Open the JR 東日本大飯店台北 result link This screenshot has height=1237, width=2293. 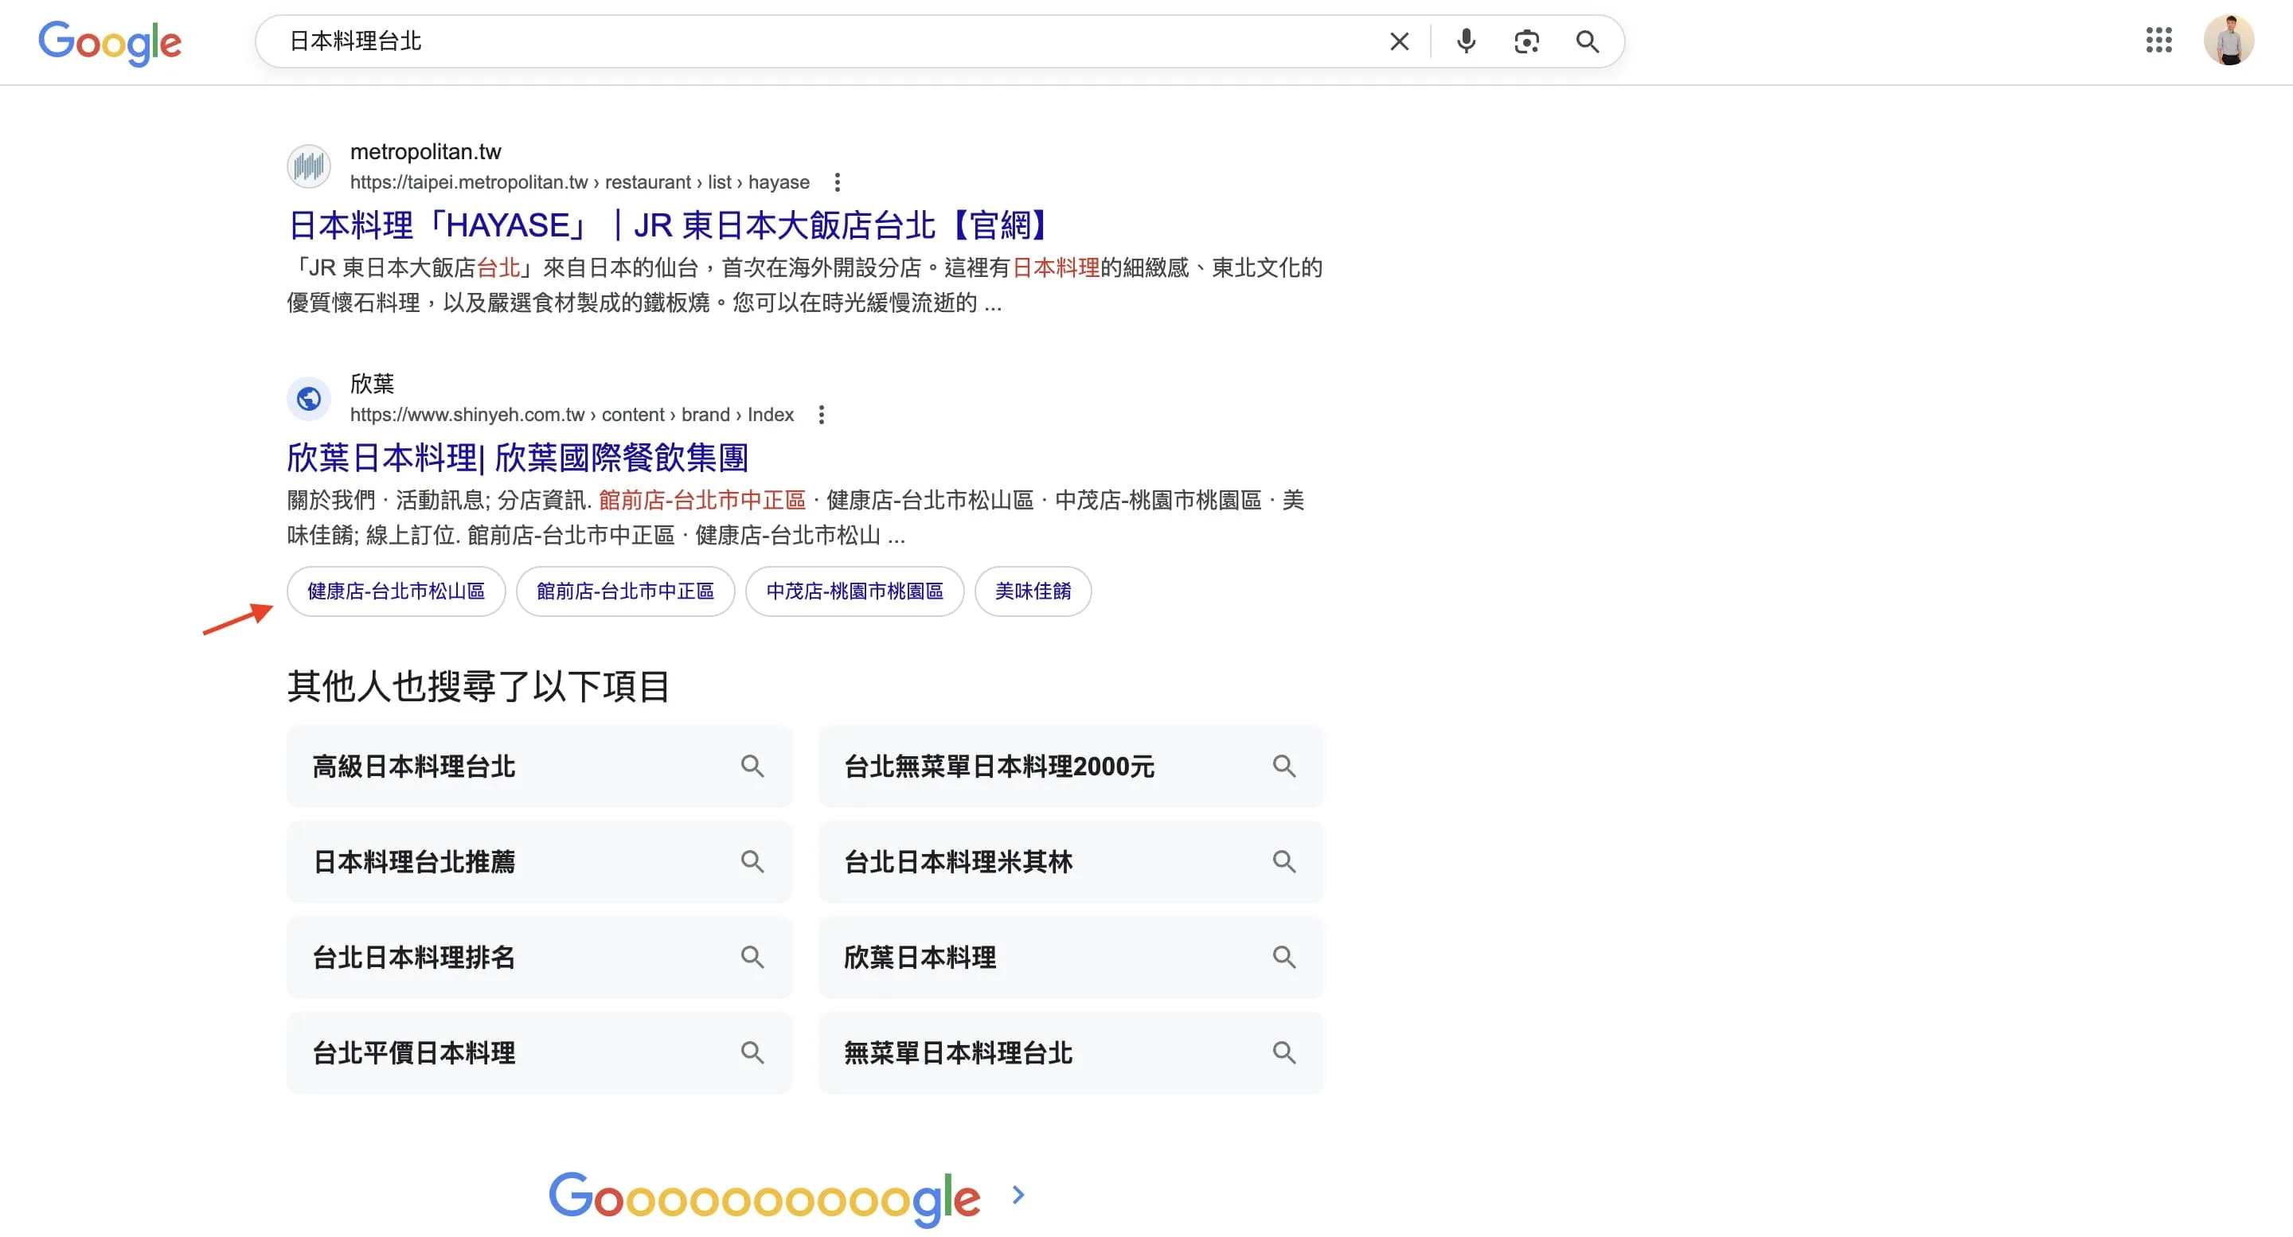pos(668,224)
